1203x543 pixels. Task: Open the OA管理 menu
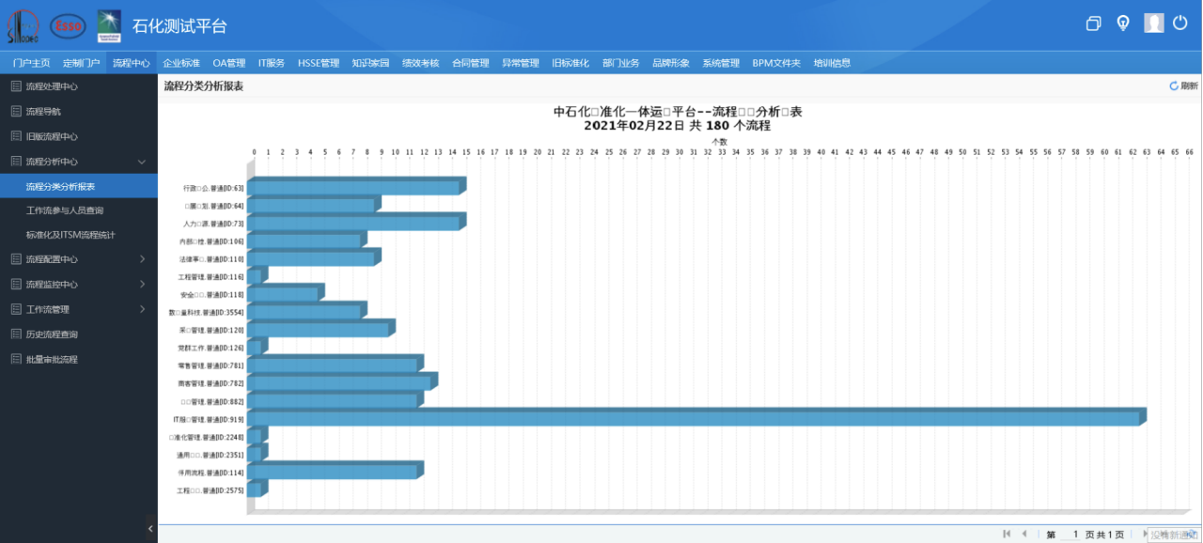[229, 63]
